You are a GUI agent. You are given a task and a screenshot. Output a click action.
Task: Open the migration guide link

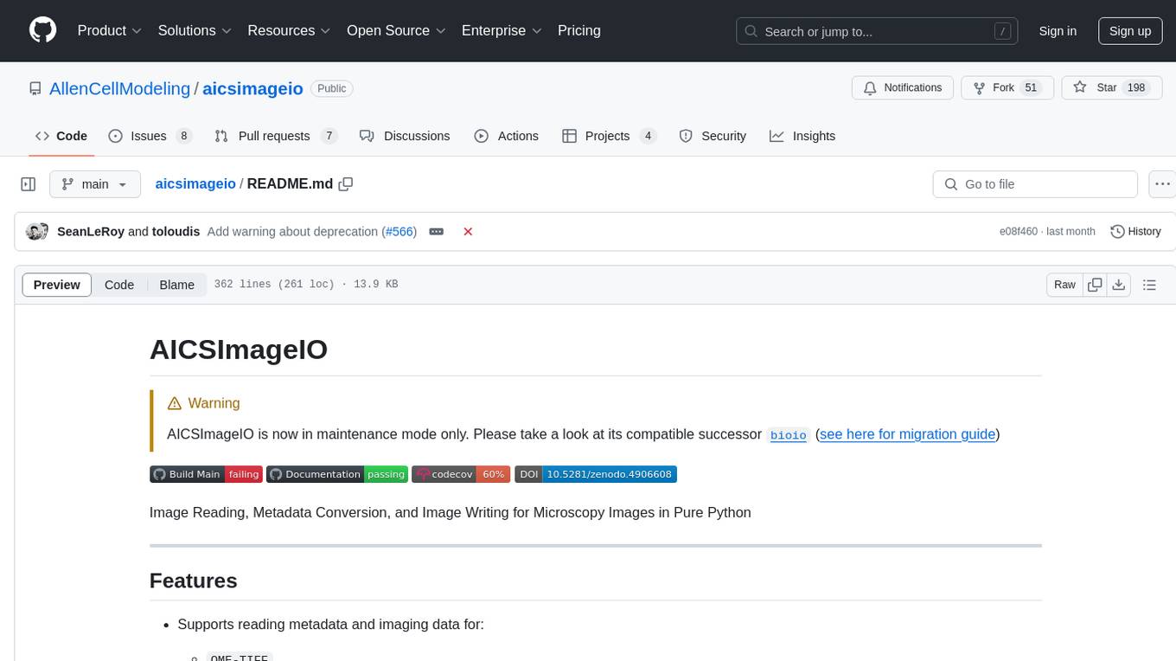(907, 434)
